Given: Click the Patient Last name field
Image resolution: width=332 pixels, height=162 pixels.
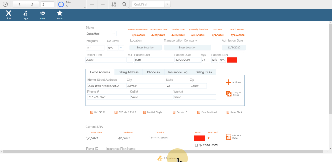Looking at the screenshot, I should [x=154, y=60].
